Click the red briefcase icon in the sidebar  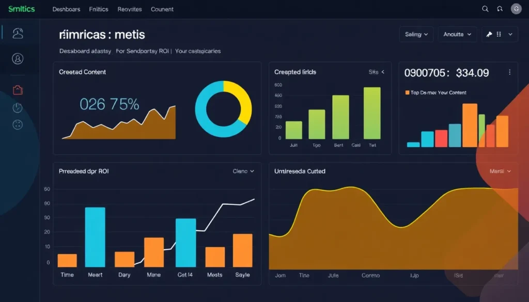(x=18, y=89)
